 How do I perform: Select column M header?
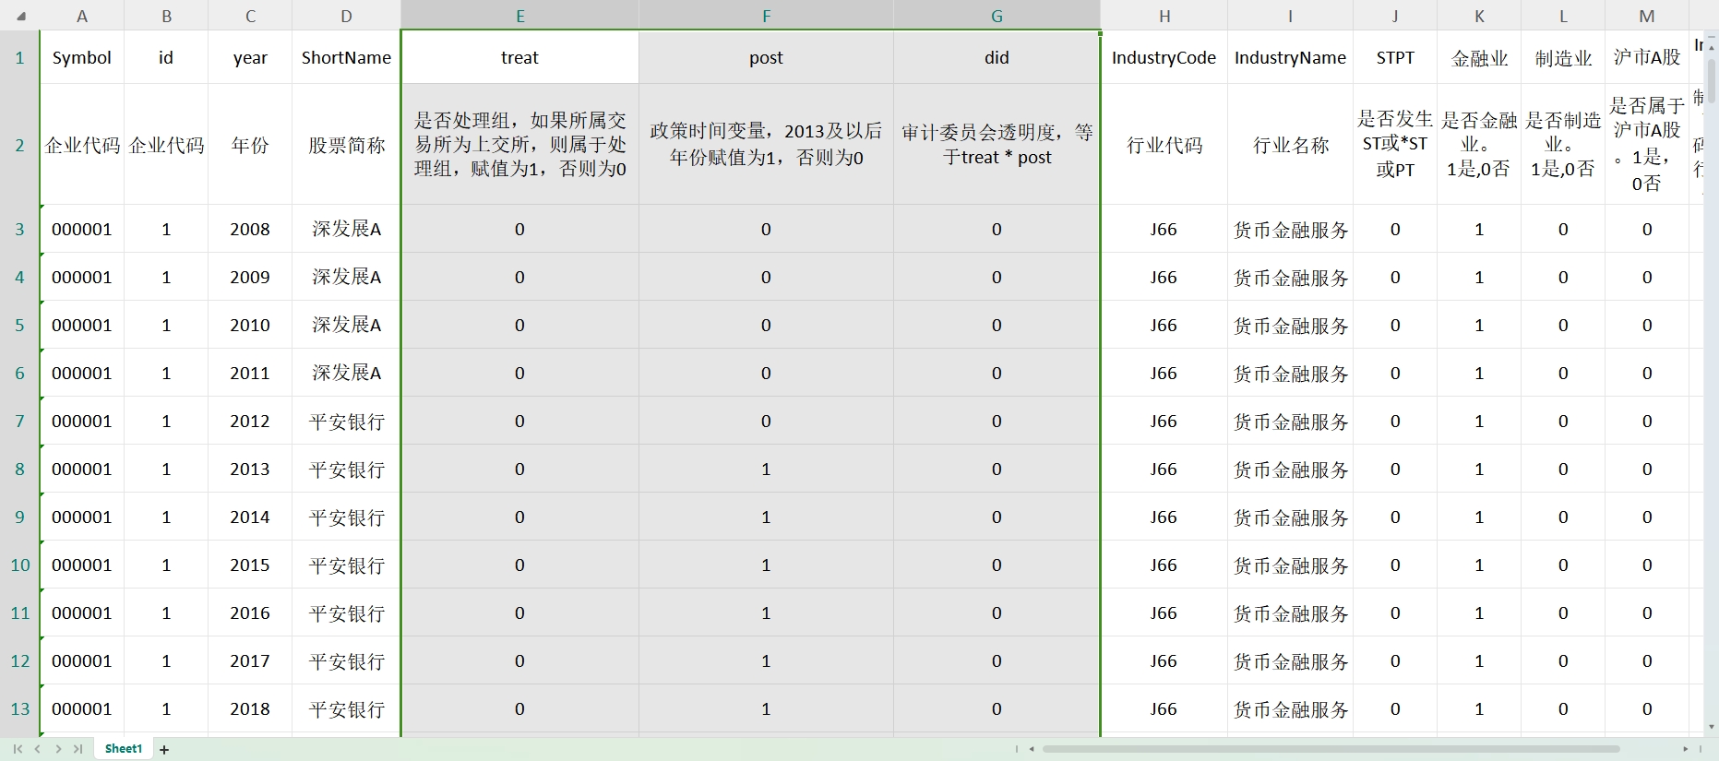1647,16
